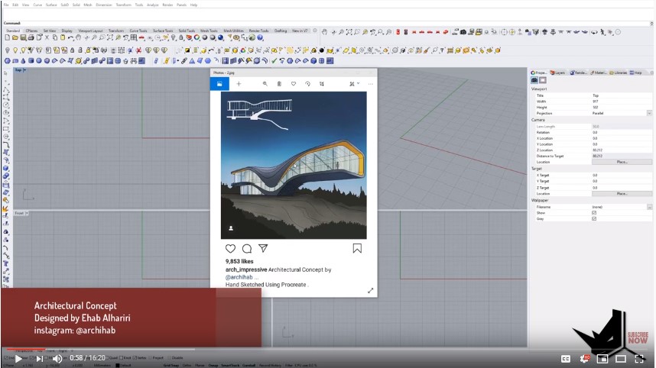
Task: Toggle Gumball in status bar
Action: pos(249,365)
